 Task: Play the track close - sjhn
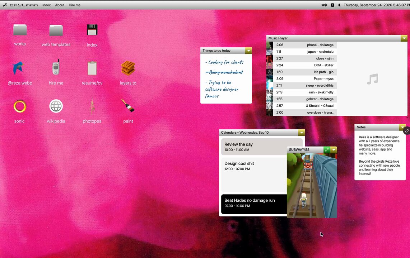[x=302, y=58]
